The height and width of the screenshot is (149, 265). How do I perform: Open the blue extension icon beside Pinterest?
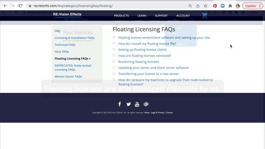[x=223, y=6]
